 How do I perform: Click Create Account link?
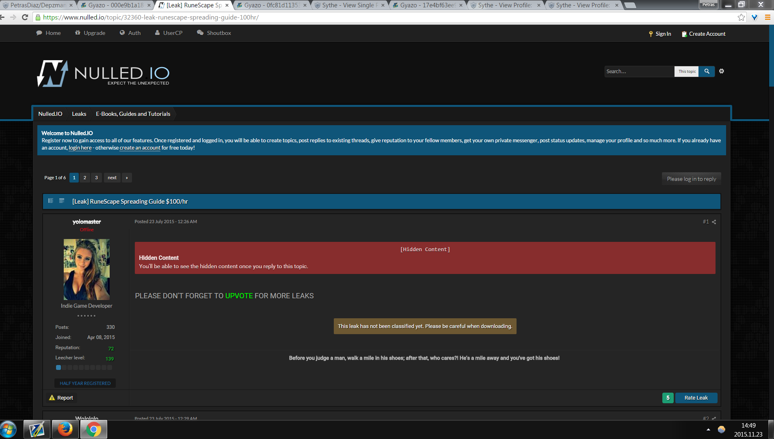coord(704,34)
